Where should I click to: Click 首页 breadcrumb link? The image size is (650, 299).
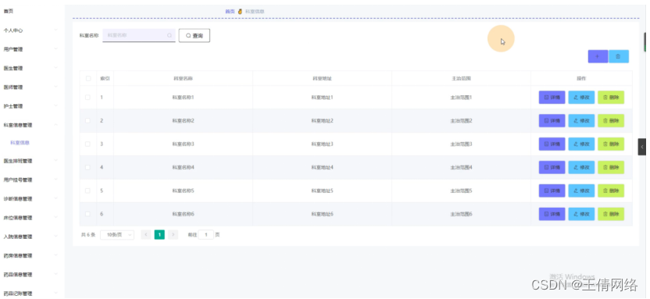pyautogui.click(x=230, y=12)
